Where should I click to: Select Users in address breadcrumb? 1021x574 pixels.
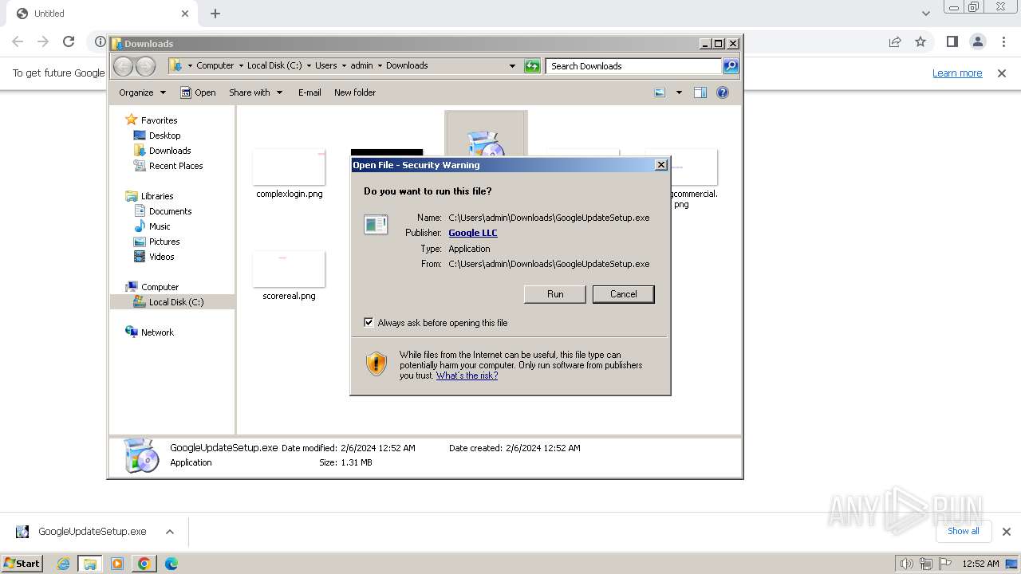(x=326, y=65)
